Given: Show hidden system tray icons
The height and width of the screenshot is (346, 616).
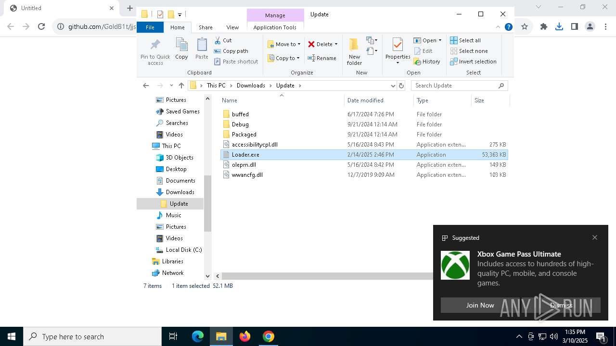Looking at the screenshot, I should click(519, 336).
